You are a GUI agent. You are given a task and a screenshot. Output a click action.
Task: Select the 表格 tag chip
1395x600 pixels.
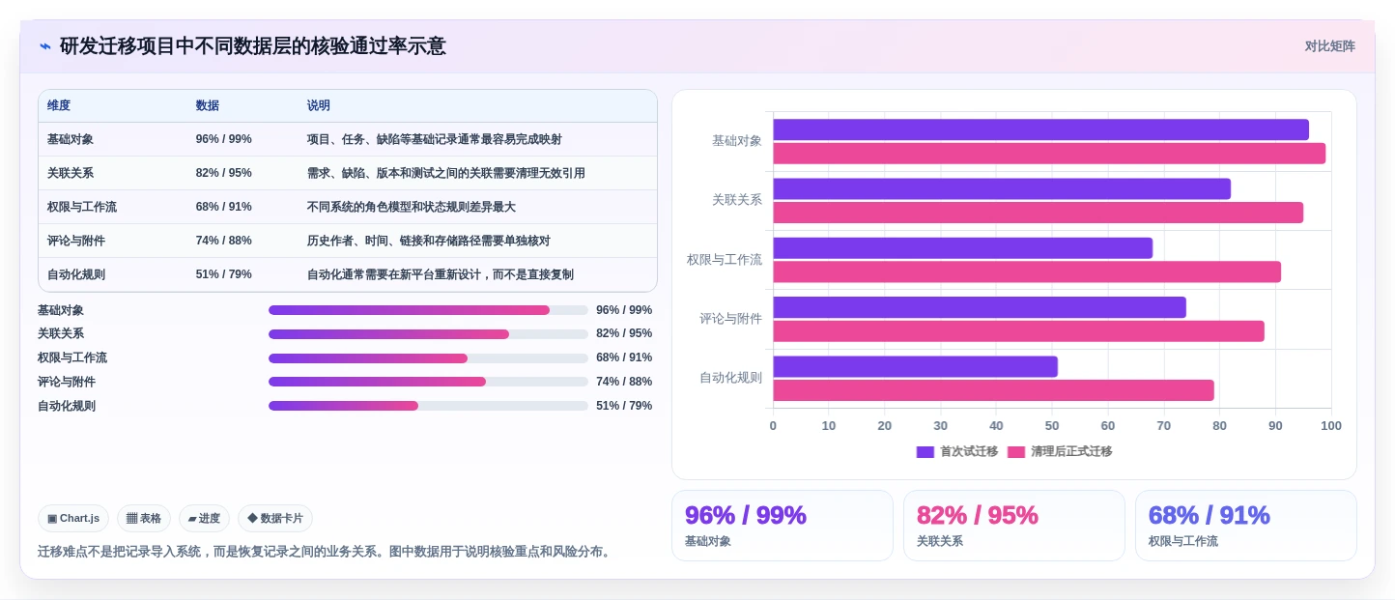click(144, 518)
